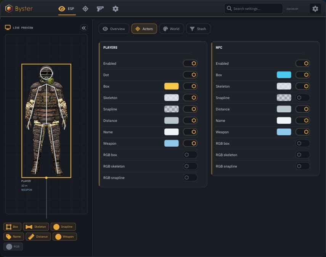Screen dimensions: 326x257
Task: Toggle NPC Enabled switch
Action: [x=302, y=63]
